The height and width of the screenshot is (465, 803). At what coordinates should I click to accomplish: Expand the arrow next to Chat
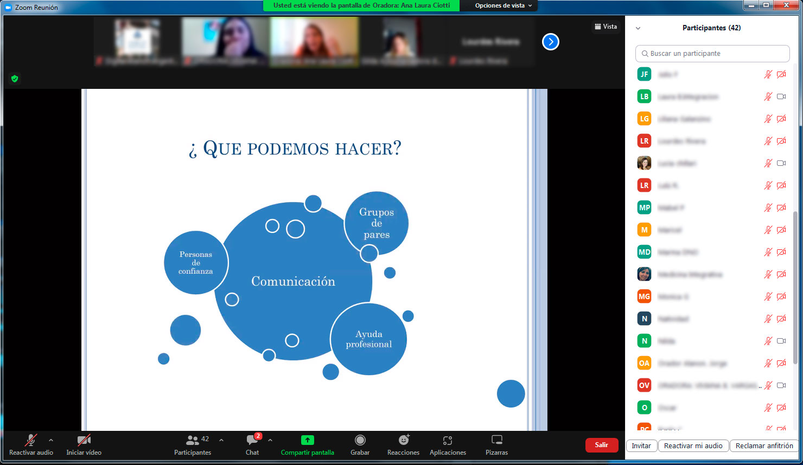tap(270, 440)
